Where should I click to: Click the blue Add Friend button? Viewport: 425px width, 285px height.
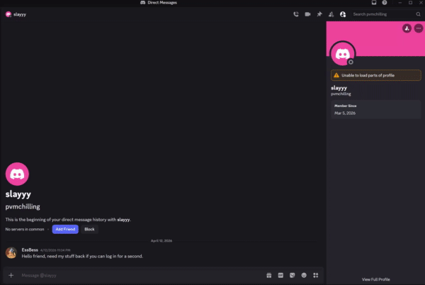(65, 229)
